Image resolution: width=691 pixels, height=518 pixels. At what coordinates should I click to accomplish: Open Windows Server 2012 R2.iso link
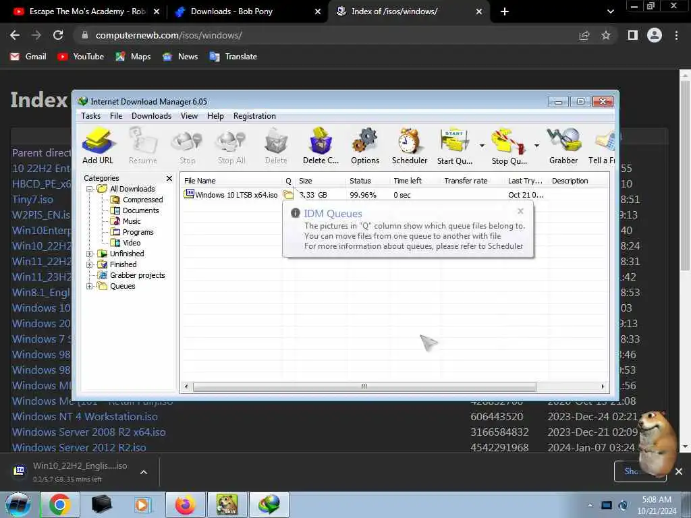click(79, 448)
